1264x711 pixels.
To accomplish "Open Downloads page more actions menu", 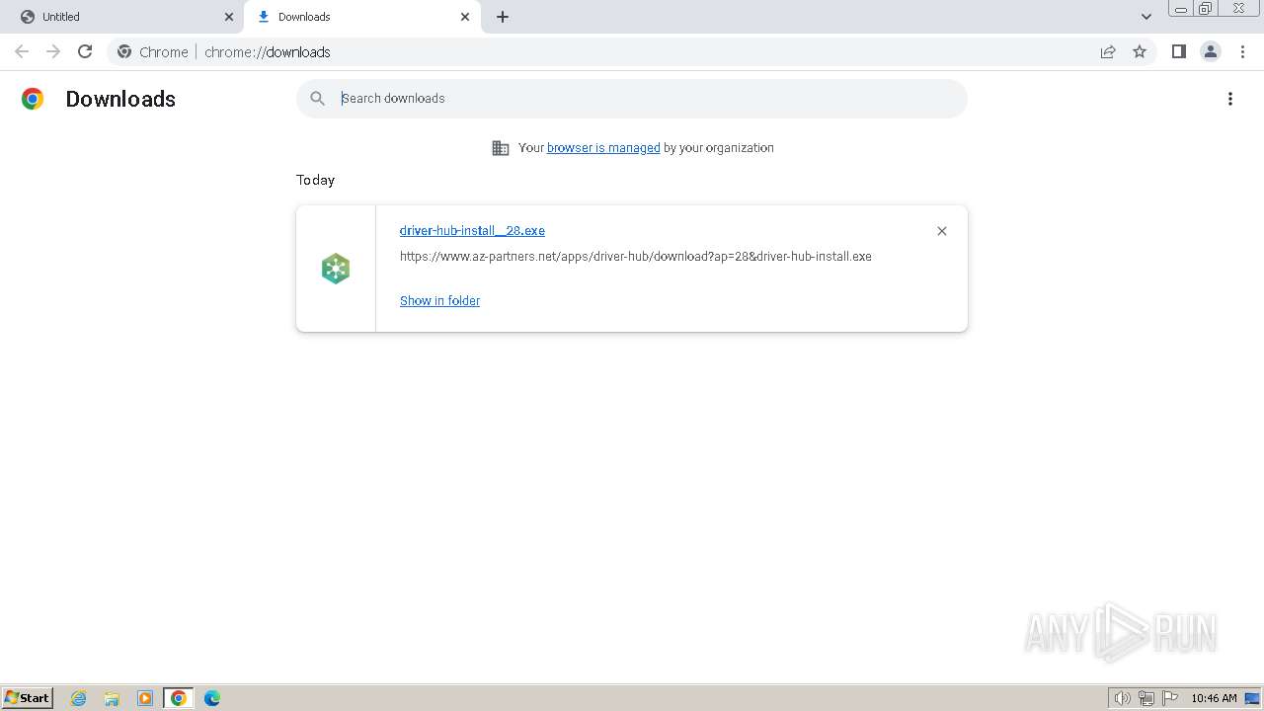I will pos(1230,99).
